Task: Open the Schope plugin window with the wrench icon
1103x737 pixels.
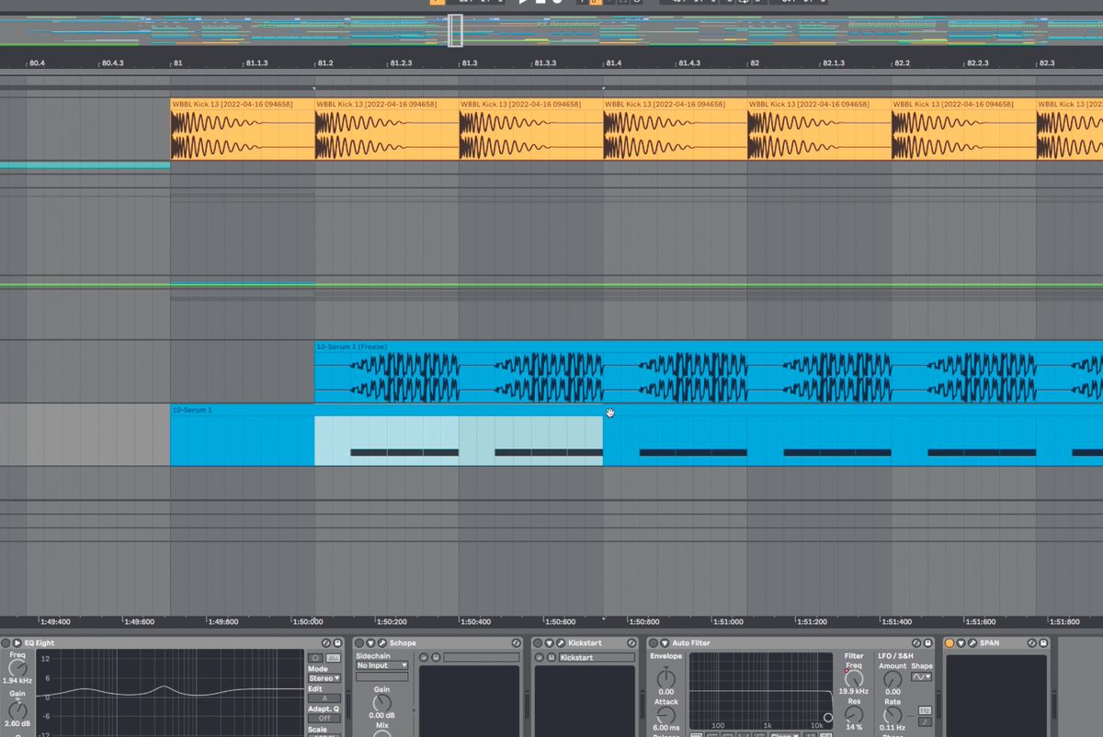Action: coord(381,642)
